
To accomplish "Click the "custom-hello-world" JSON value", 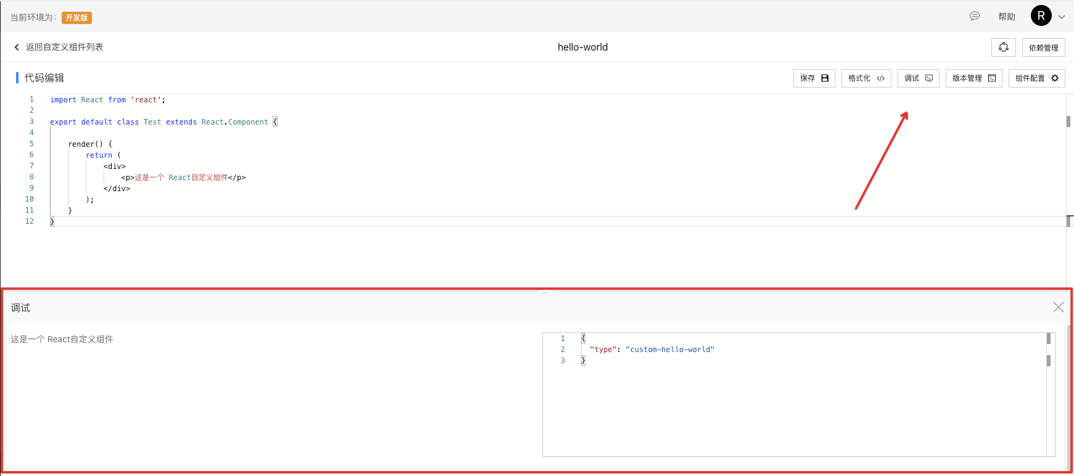I will point(670,350).
